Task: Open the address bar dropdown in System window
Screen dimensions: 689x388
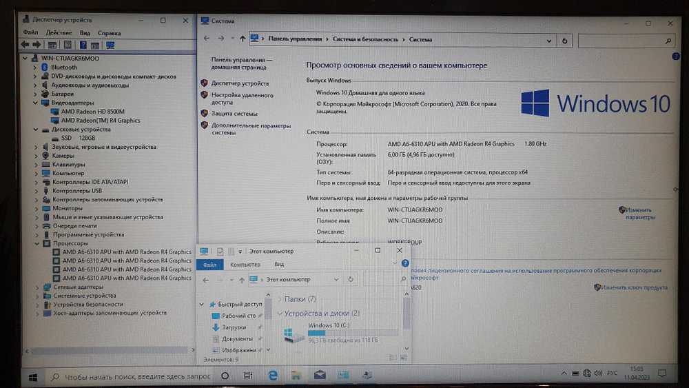Action: click(x=549, y=41)
